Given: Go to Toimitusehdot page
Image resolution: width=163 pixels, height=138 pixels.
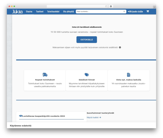Looking at the screenshot, I should click(x=53, y=11).
